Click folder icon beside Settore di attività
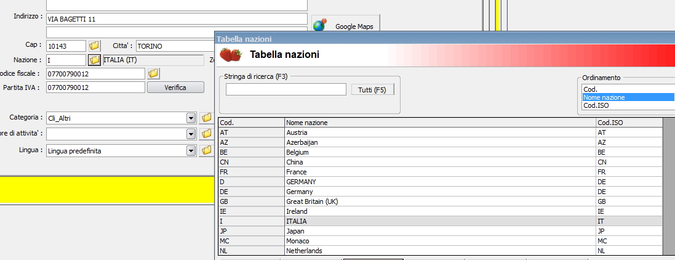The width and height of the screenshot is (675, 260). coord(206,134)
